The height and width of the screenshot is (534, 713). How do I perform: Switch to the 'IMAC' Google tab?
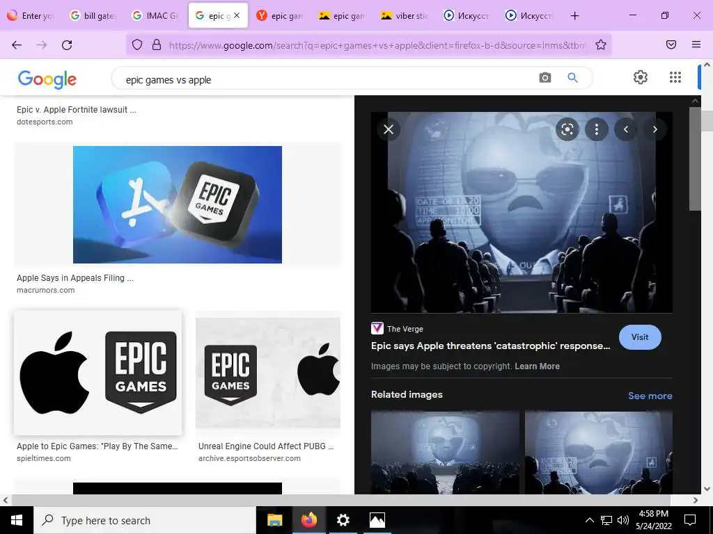[155, 15]
